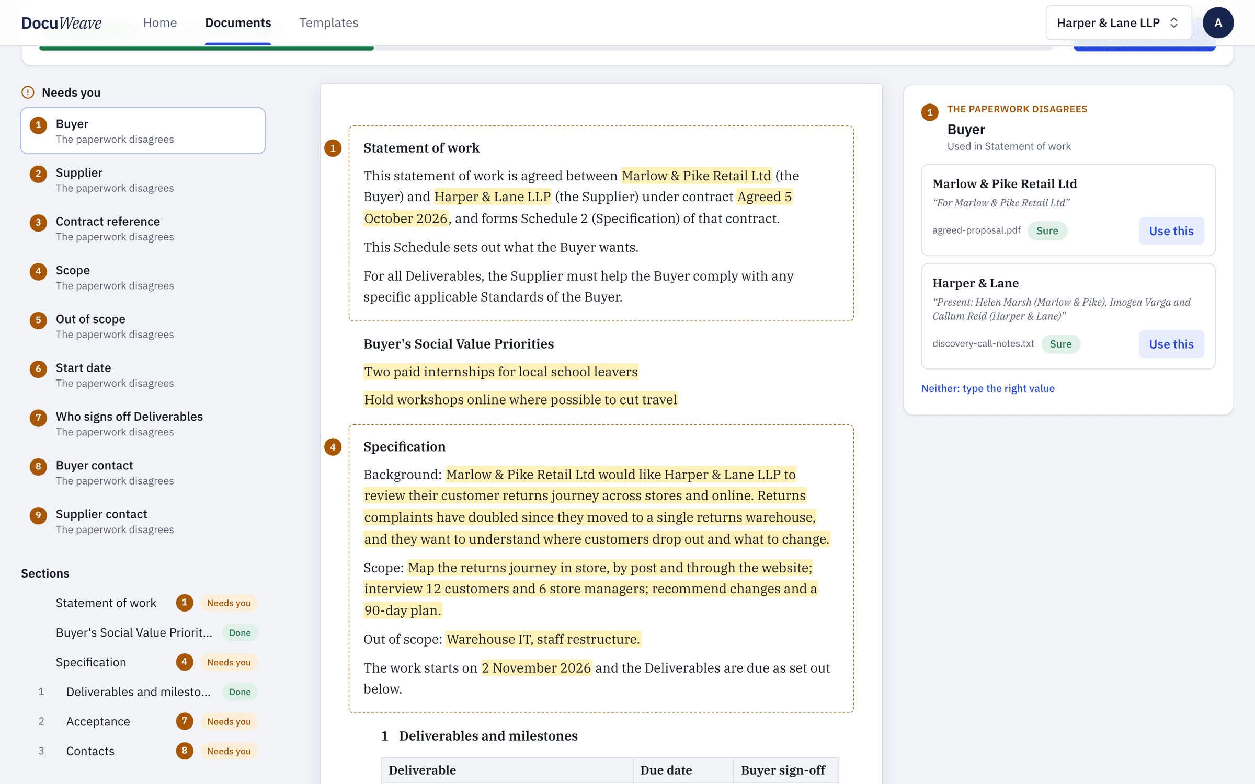Go to the Home tab

160,22
